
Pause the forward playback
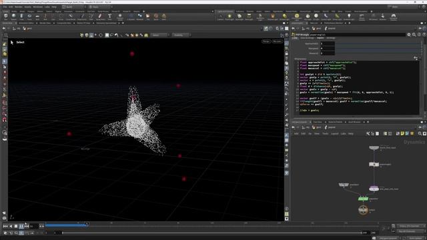(21, 226)
